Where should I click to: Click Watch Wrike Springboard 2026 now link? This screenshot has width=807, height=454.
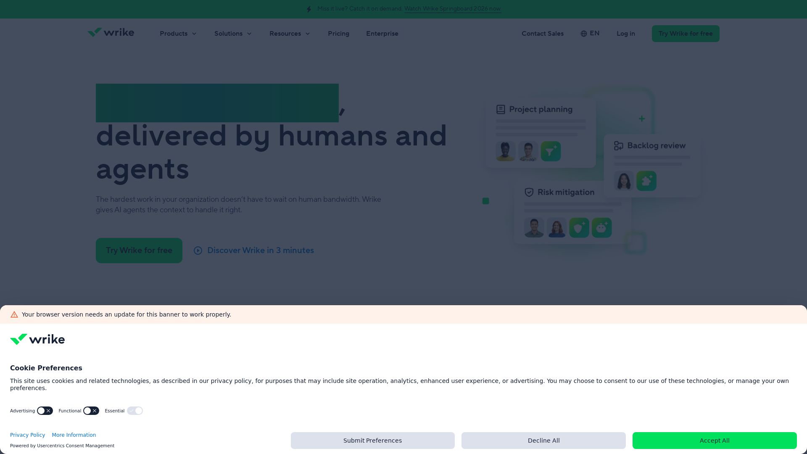[x=453, y=9]
